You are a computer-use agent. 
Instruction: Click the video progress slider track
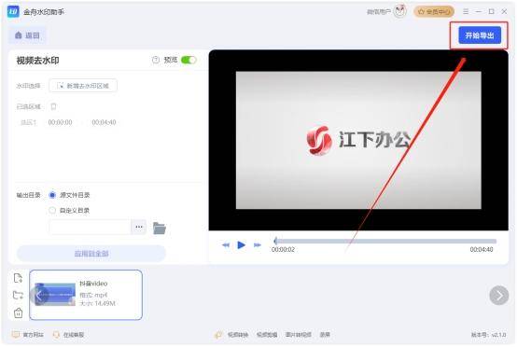click(385, 242)
